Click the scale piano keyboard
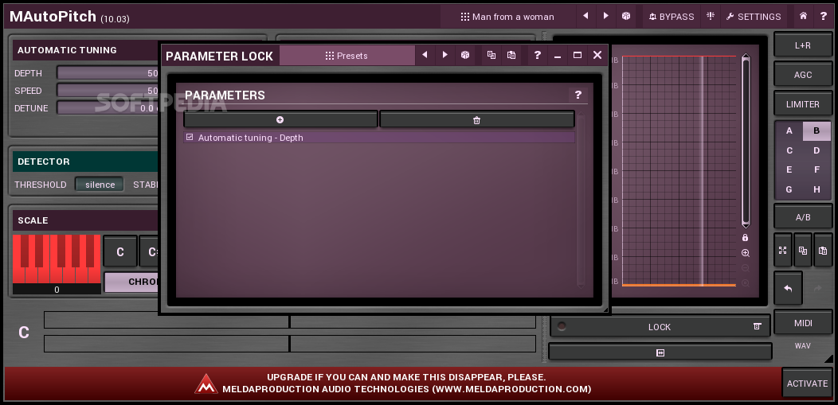 pos(57,259)
